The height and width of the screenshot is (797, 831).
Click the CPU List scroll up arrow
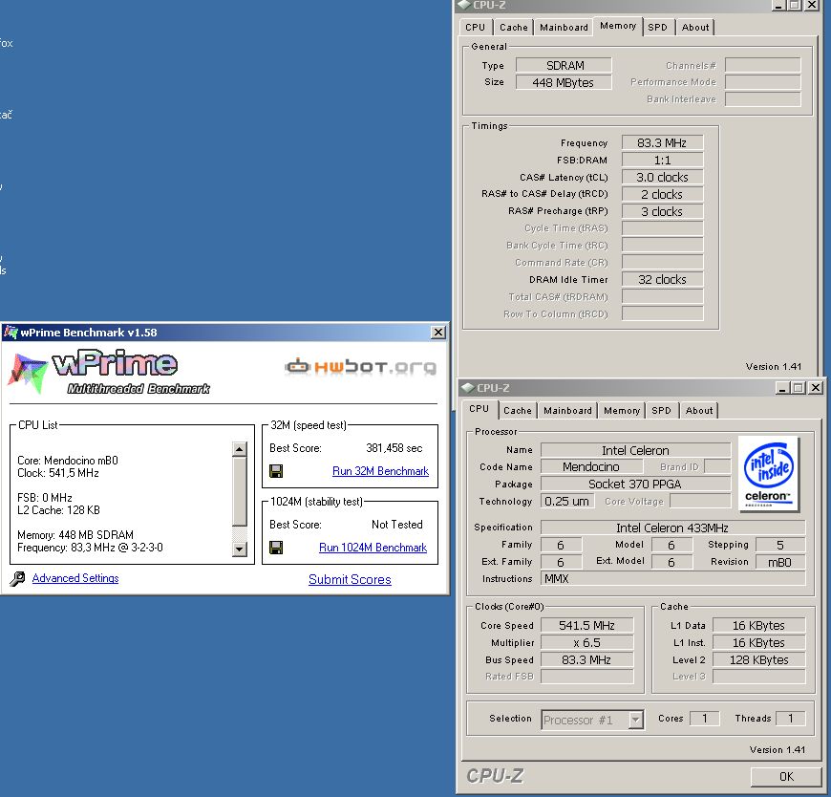coord(240,449)
